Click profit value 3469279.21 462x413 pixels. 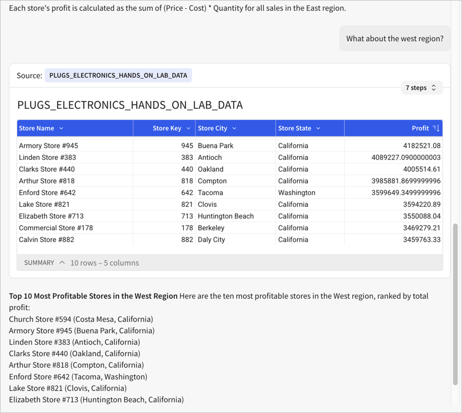pos(393,228)
